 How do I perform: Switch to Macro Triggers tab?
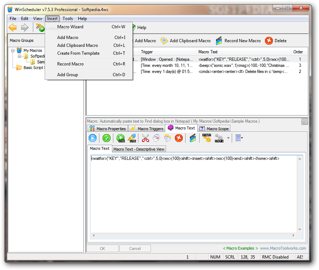(x=147, y=129)
